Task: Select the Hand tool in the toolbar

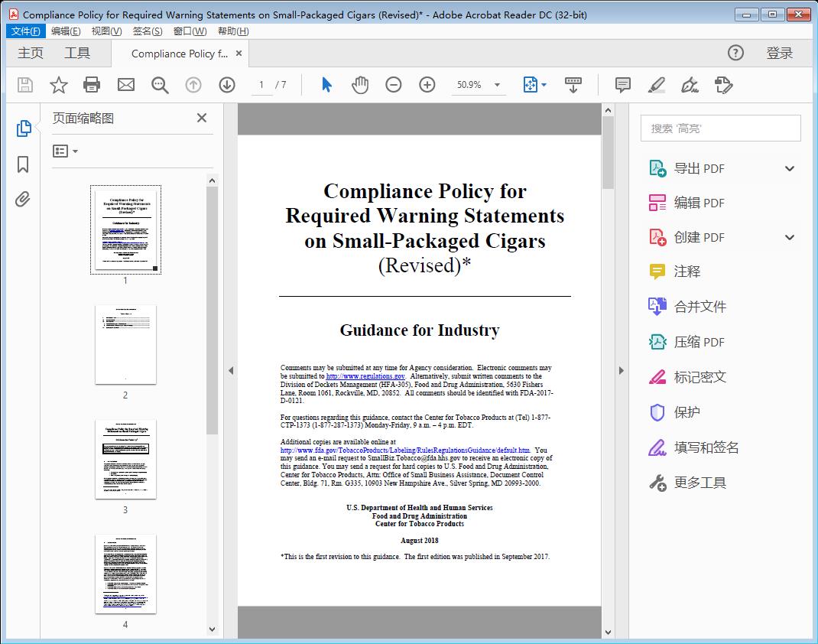Action: point(359,85)
